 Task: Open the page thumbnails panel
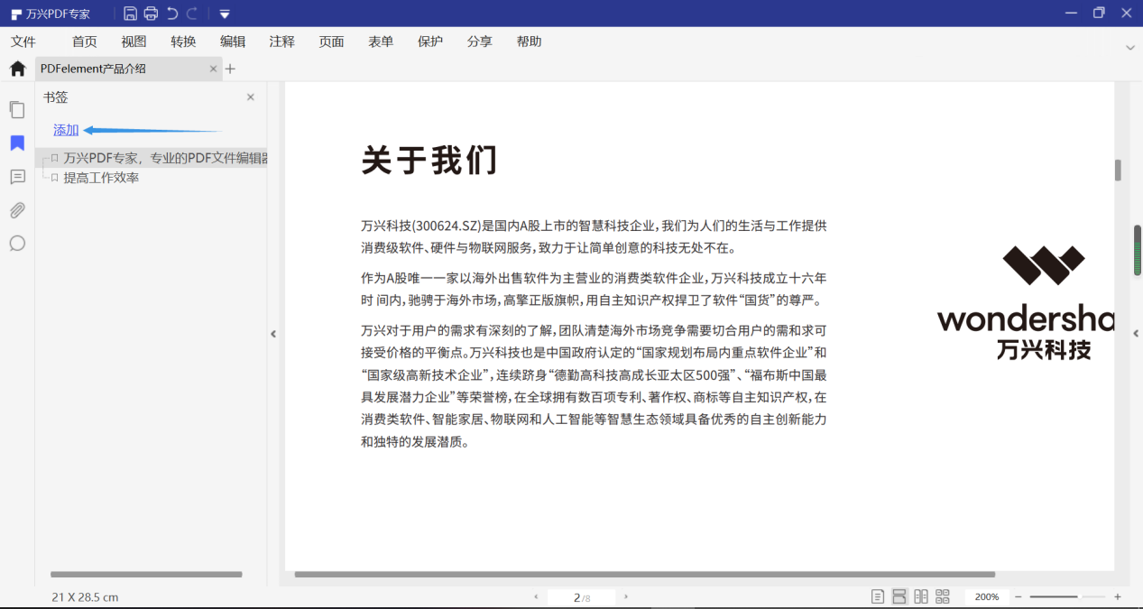[x=17, y=110]
